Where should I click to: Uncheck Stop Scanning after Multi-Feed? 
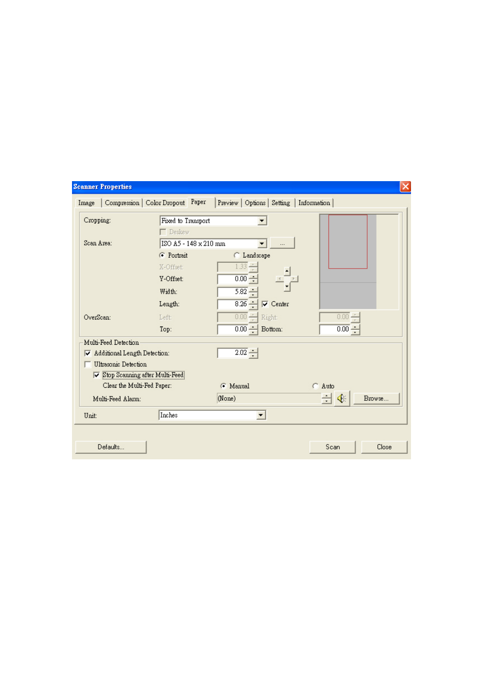point(96,375)
